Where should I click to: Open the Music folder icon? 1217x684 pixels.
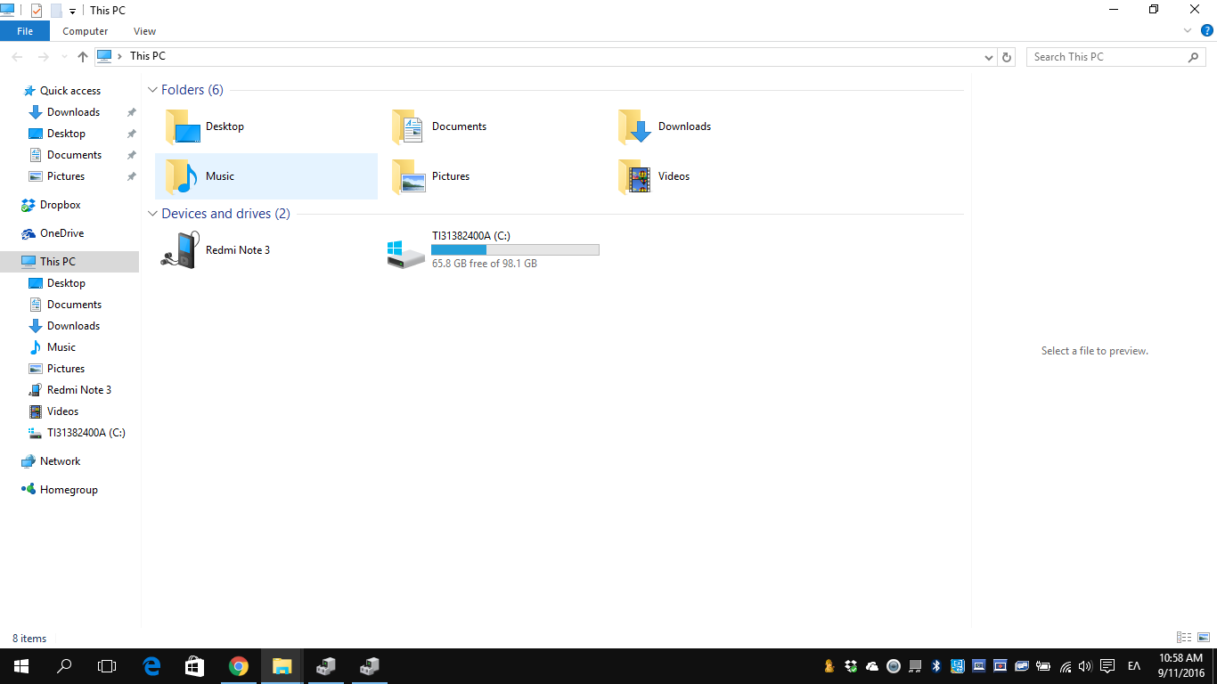[x=182, y=176]
